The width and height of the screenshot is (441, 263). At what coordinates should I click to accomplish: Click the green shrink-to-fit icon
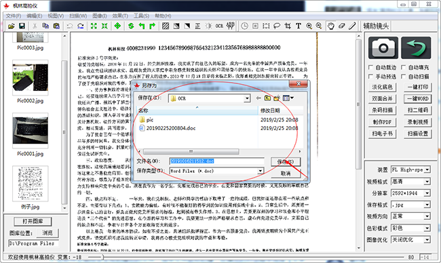[x=104, y=26]
